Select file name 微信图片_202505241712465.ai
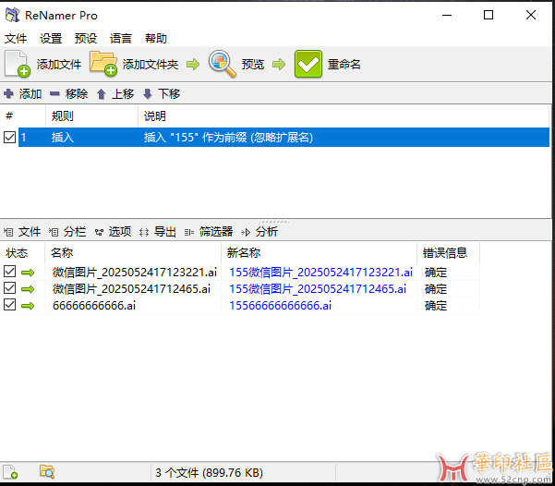 pos(131,289)
